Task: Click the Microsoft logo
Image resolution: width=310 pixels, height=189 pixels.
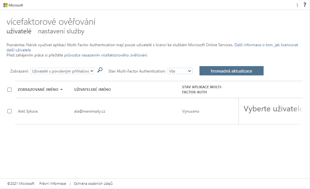Action: click(x=13, y=5)
